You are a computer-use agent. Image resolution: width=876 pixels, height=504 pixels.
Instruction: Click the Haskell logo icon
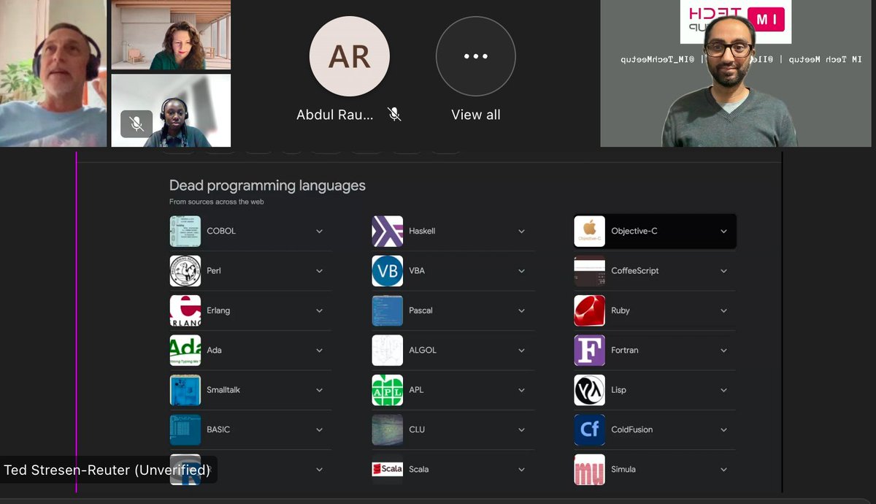[388, 231]
